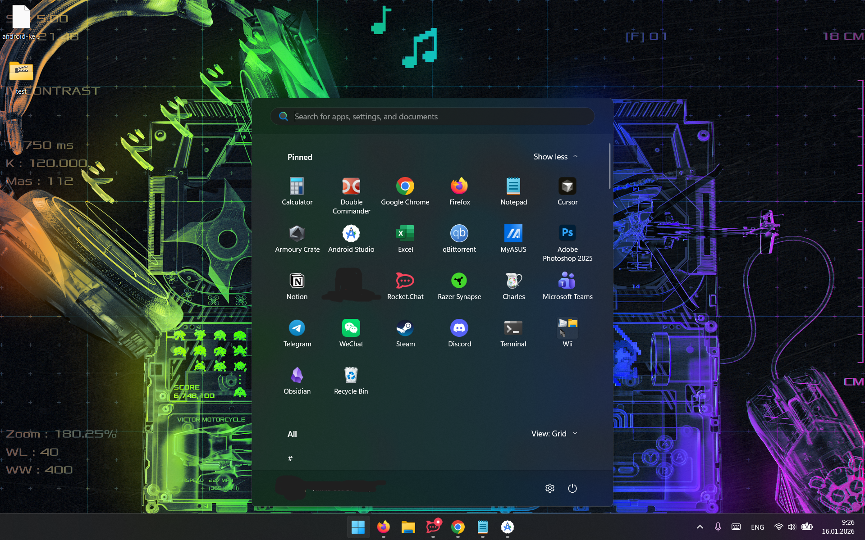Open the Recycle Bin
The image size is (865, 540).
coord(351,381)
